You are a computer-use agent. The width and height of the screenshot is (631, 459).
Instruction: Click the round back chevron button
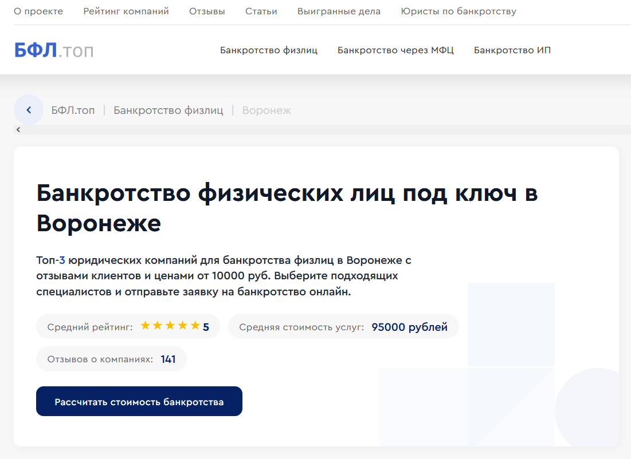tap(29, 110)
